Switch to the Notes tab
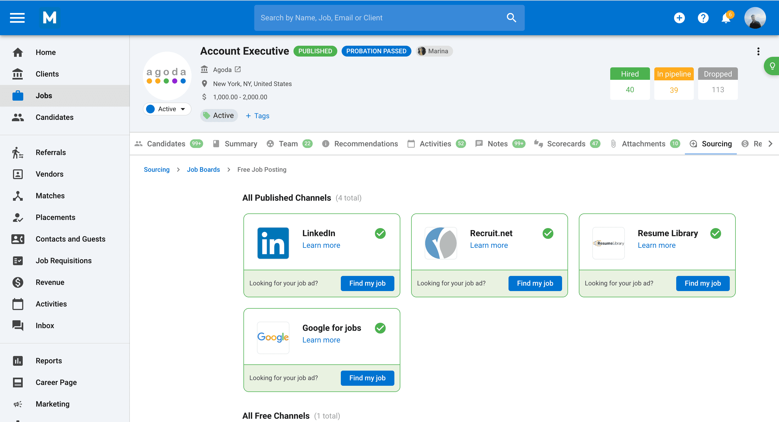Viewport: 779px width, 422px height. click(500, 144)
